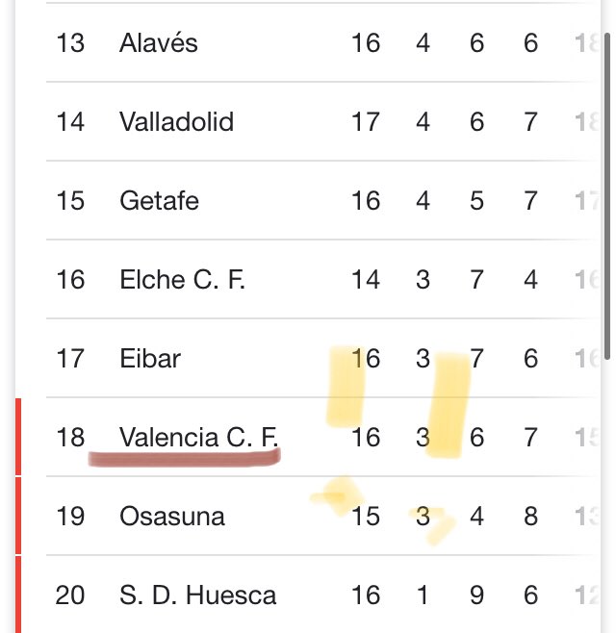Click position number 13 beside Alavés

[70, 43]
